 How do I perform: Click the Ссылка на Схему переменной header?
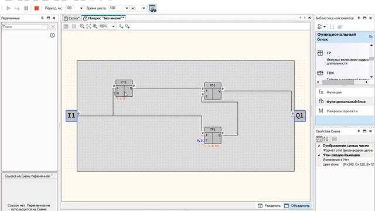click(x=29, y=176)
